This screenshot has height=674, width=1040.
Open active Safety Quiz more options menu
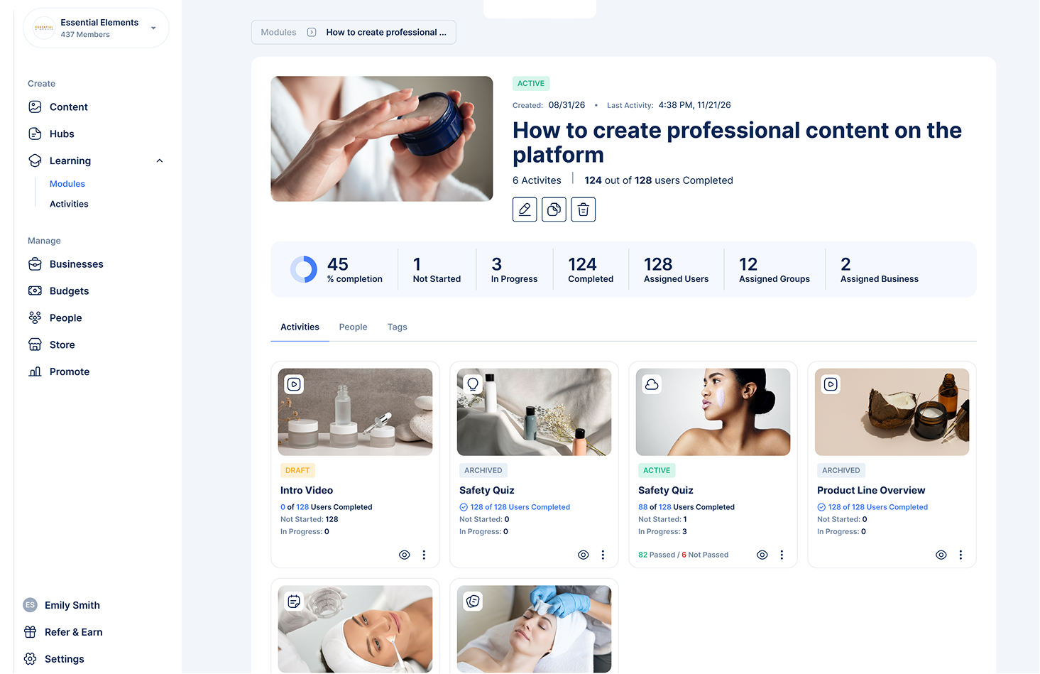point(782,555)
